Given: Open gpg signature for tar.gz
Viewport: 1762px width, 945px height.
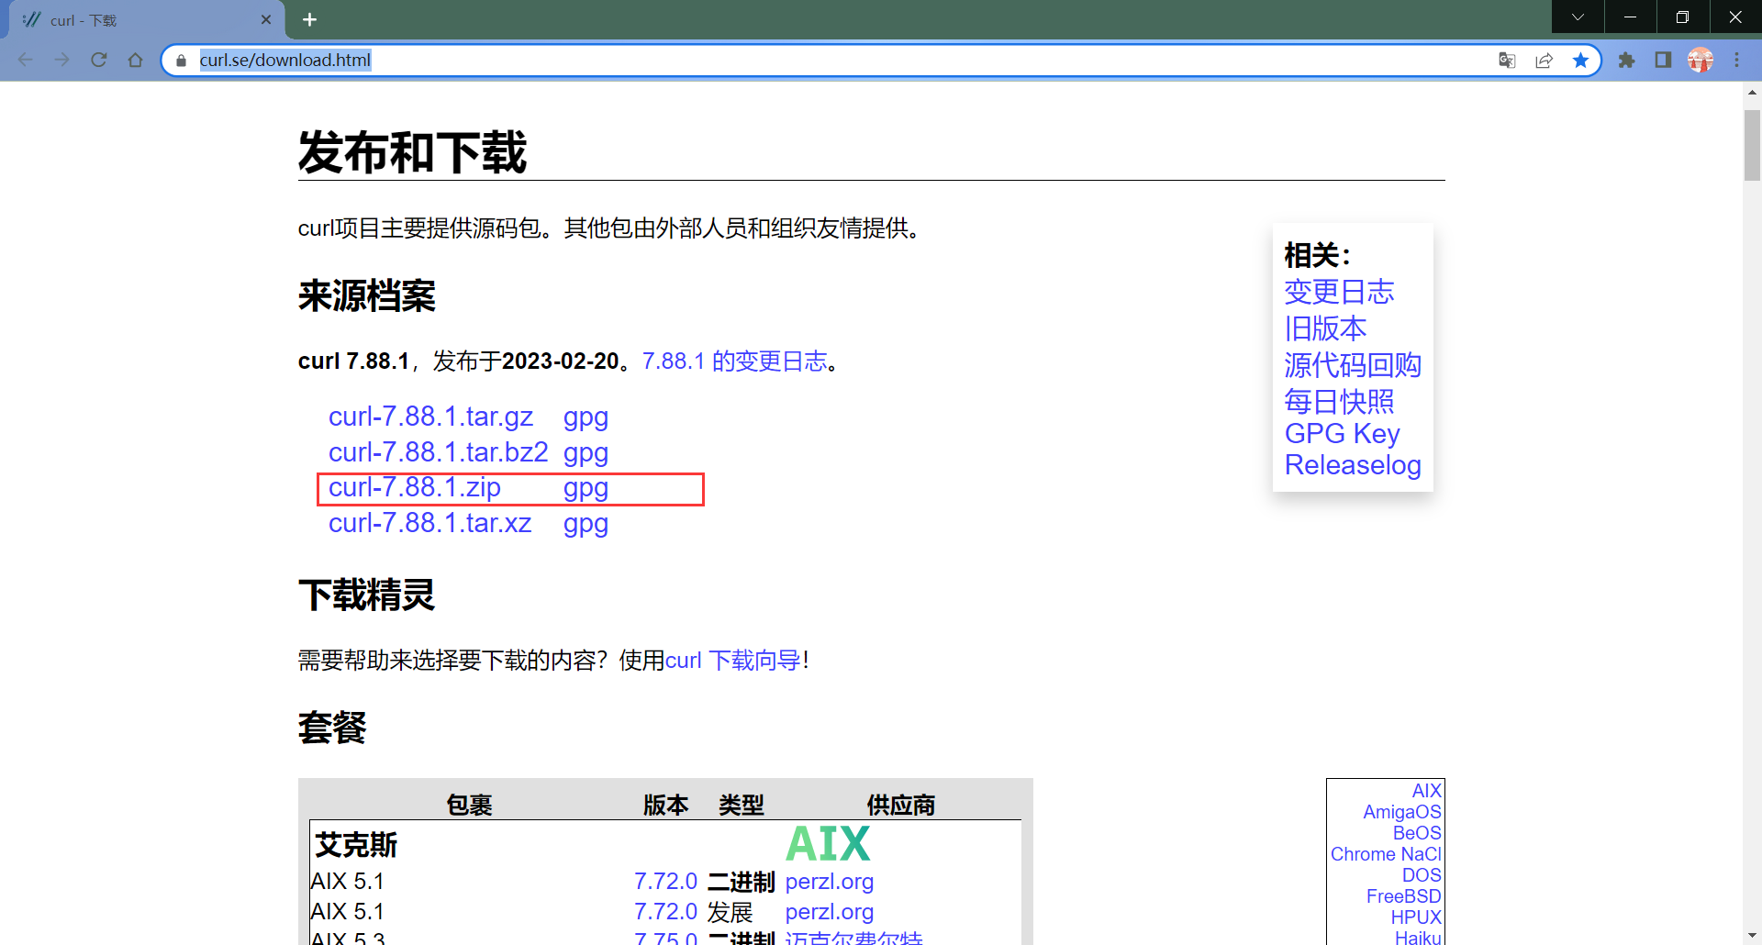Looking at the screenshot, I should (x=585, y=417).
